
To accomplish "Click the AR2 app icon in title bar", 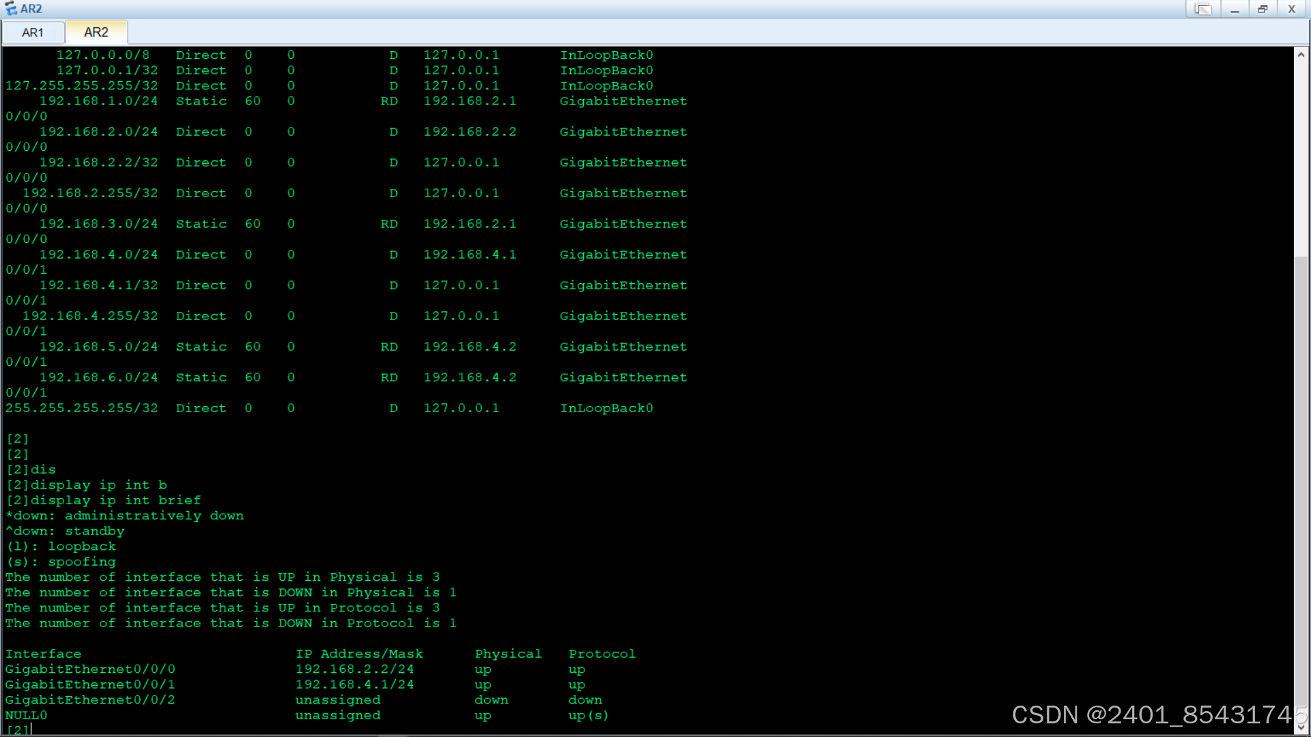I will (x=11, y=9).
